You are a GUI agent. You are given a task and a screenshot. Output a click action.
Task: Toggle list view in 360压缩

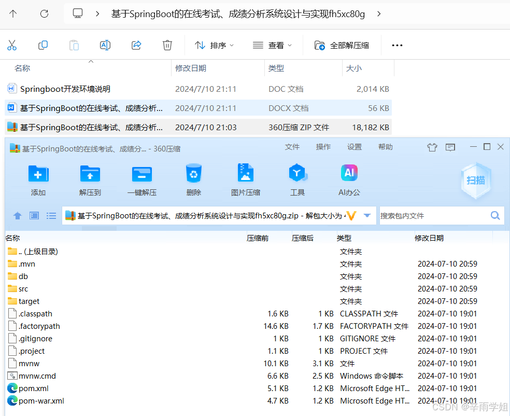tap(51, 215)
